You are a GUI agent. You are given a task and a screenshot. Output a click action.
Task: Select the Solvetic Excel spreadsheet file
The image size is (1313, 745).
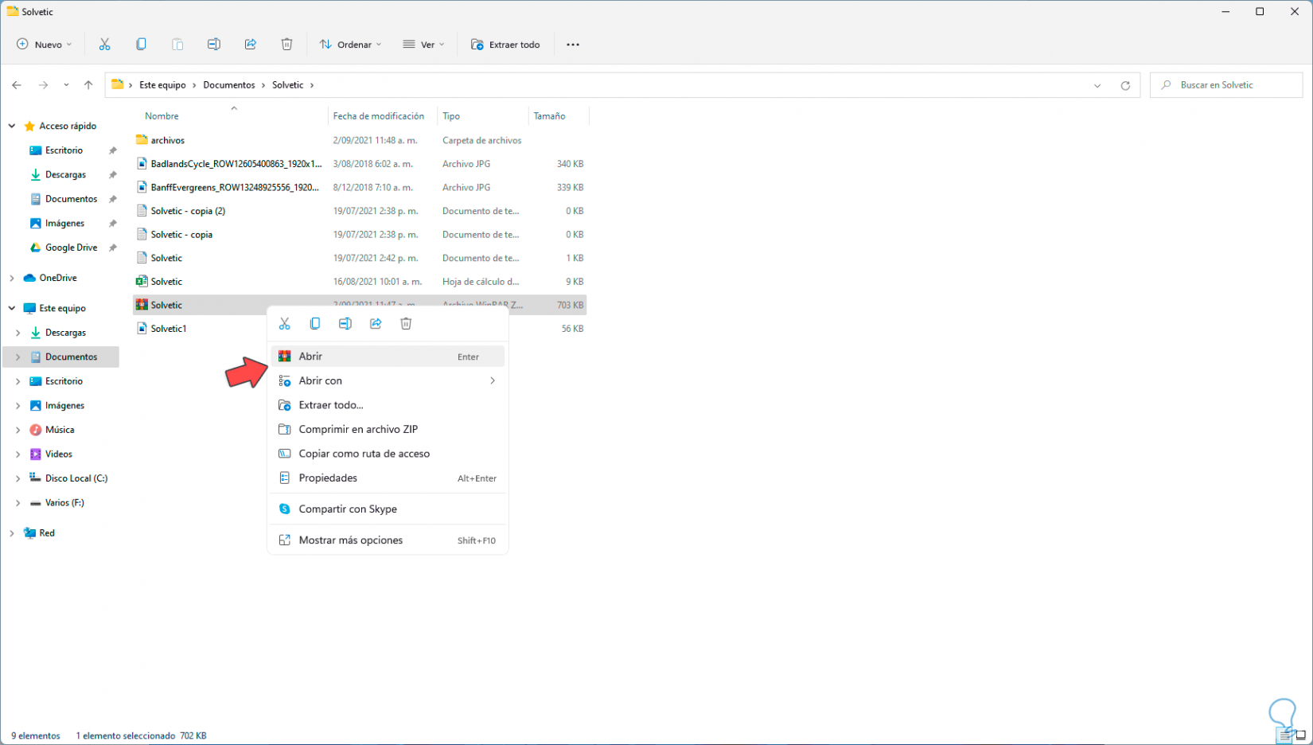pos(360,282)
